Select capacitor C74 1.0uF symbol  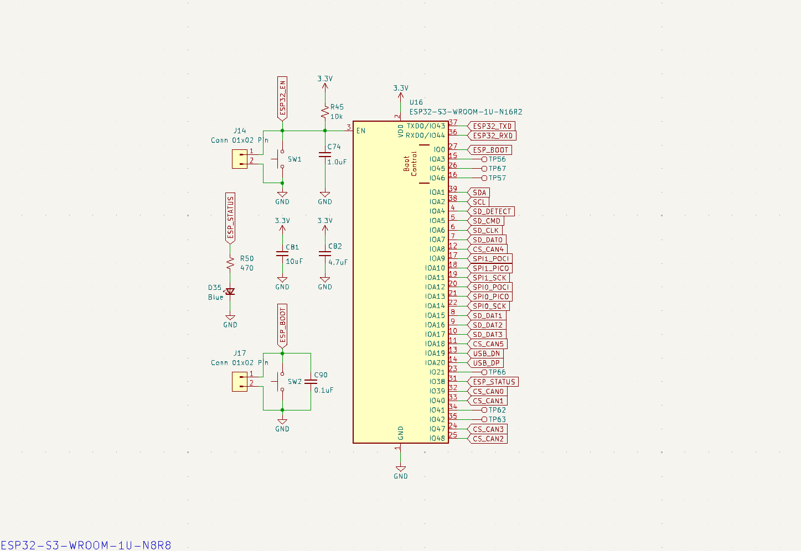click(325, 154)
